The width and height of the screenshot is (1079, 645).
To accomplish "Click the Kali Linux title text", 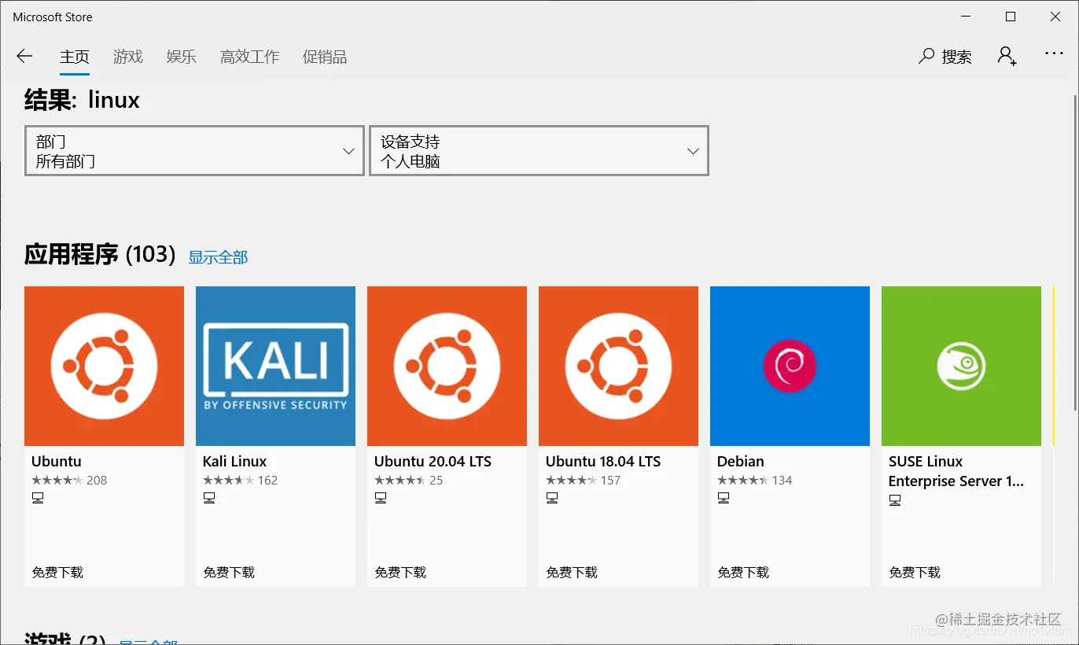I will point(234,462).
